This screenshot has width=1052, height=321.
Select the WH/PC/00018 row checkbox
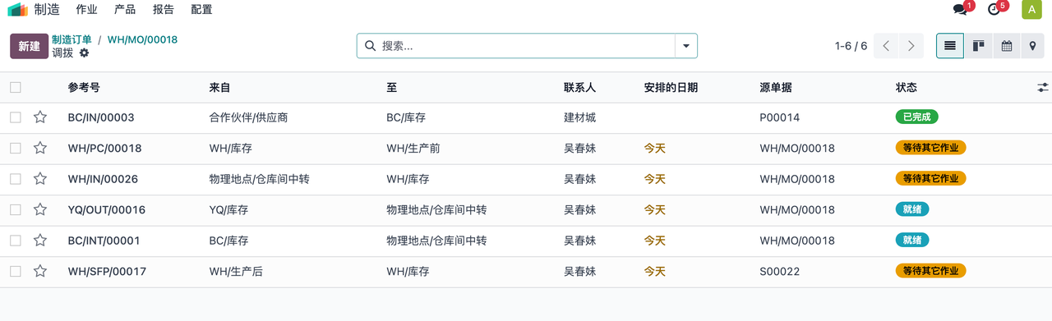[16, 149]
